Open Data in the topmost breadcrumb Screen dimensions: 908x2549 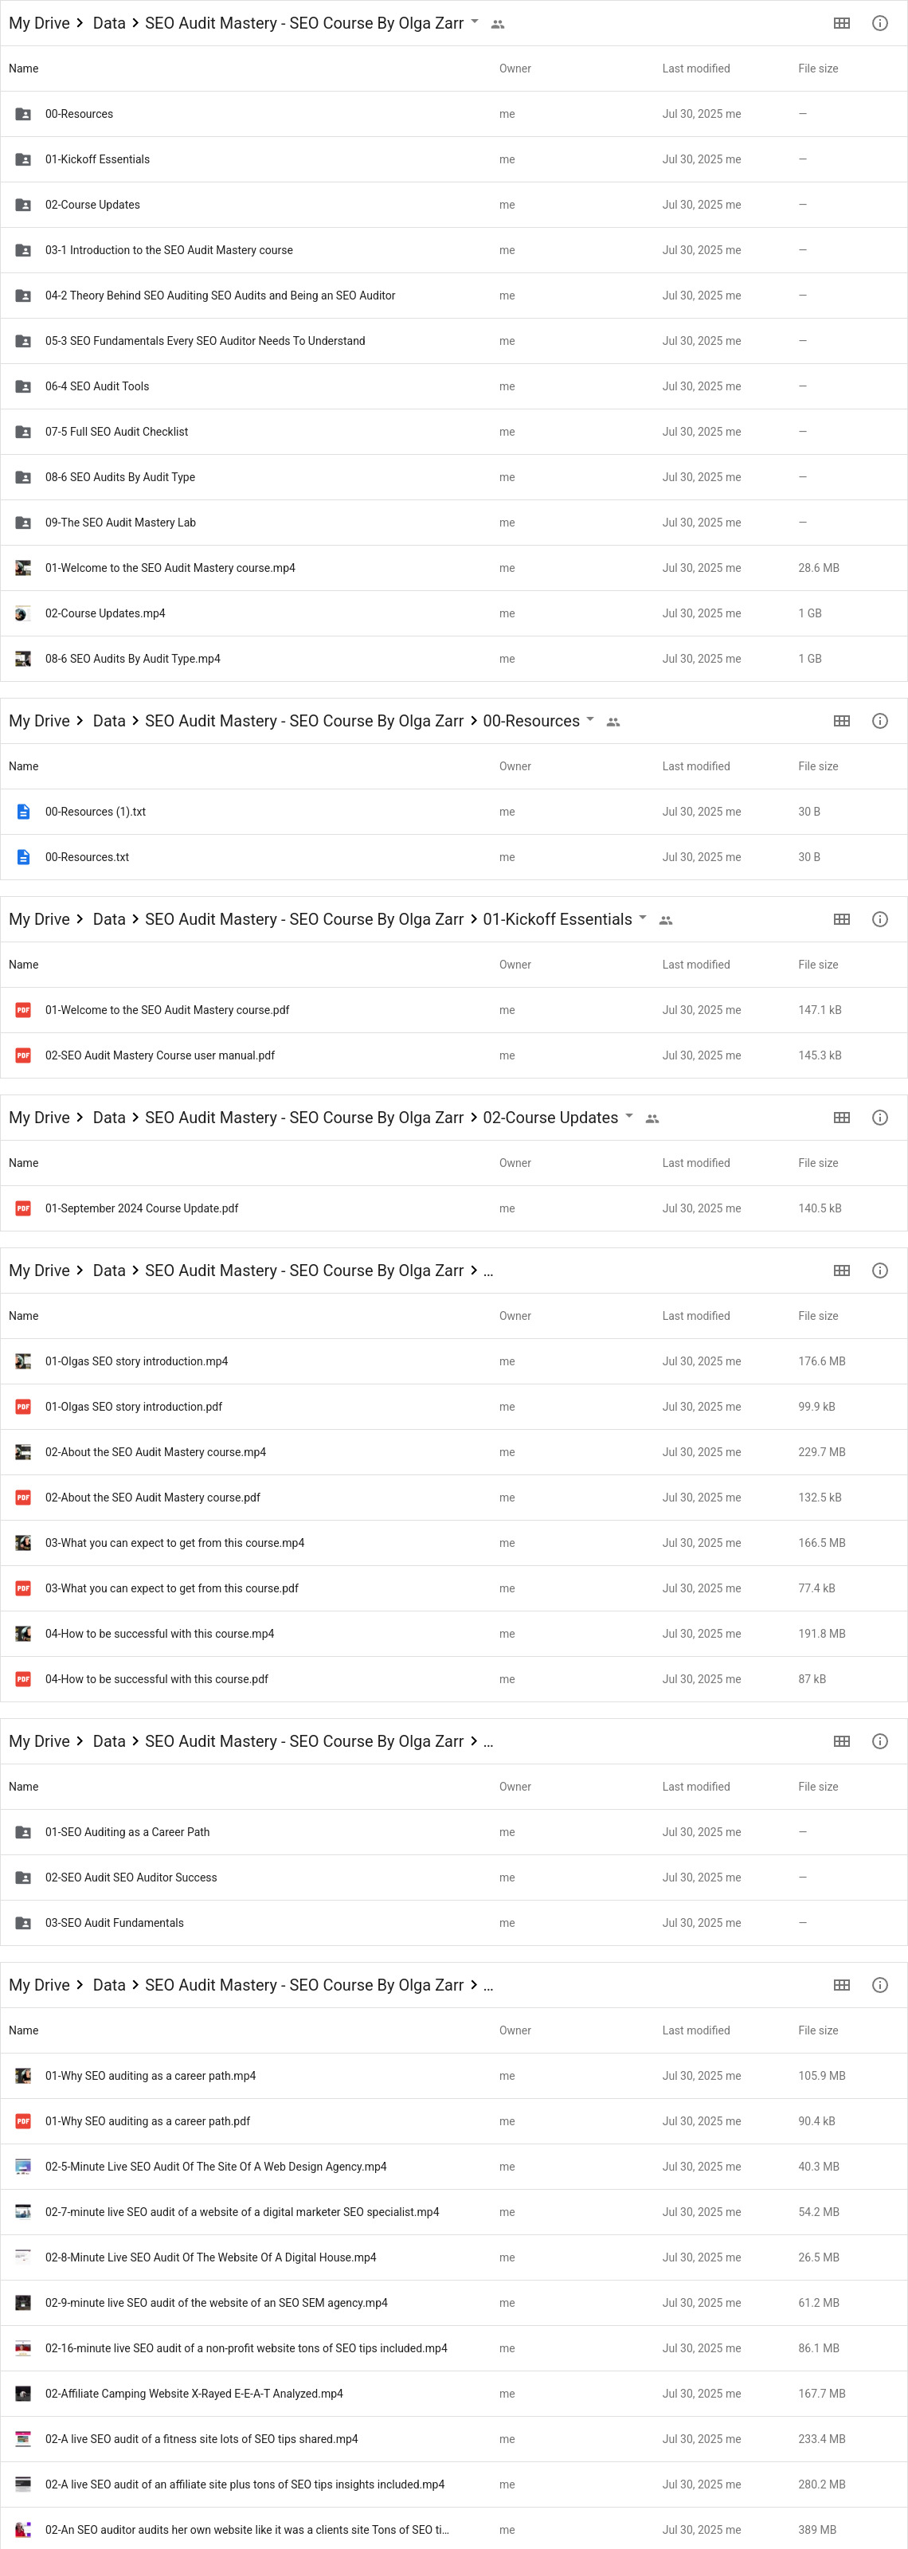click(x=109, y=23)
